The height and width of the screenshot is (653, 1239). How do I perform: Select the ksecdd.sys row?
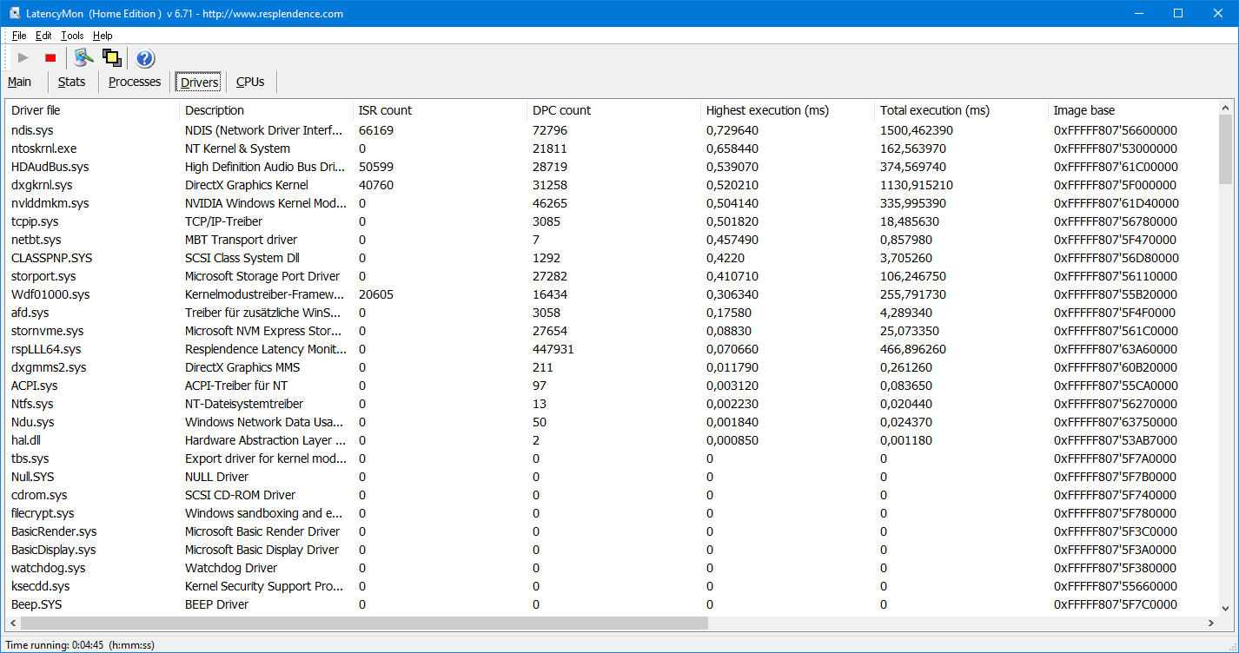pyautogui.click(x=612, y=586)
